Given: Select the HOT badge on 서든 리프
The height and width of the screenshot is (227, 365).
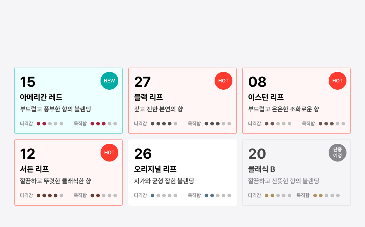Looking at the screenshot, I should coord(109,153).
